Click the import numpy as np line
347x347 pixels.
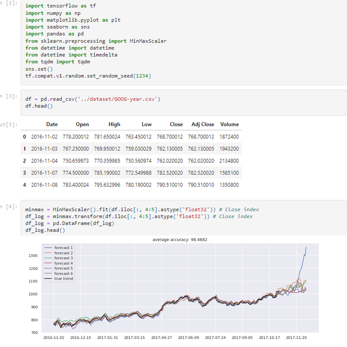[53, 13]
